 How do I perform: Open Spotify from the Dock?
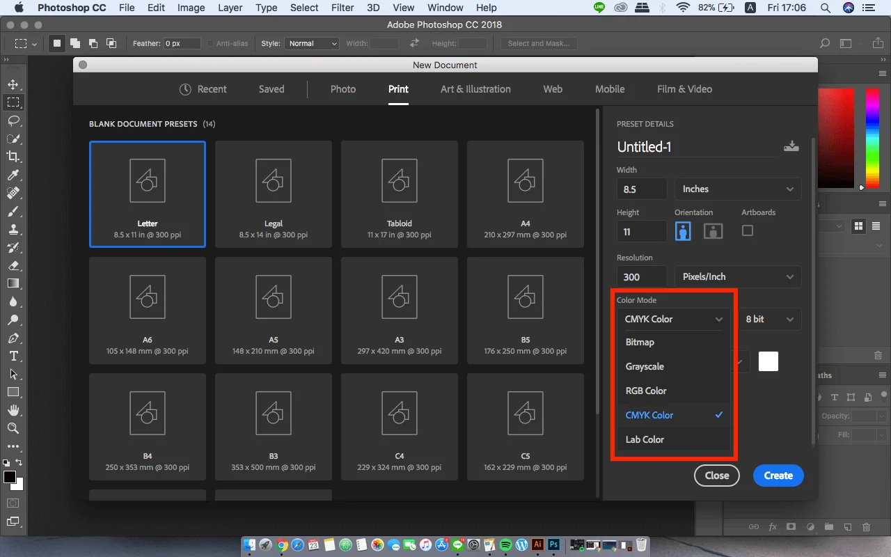click(505, 544)
